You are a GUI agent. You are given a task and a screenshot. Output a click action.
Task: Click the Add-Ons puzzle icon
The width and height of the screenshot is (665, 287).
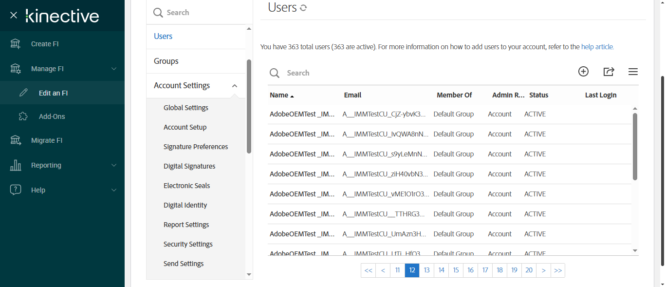pyautogui.click(x=23, y=116)
